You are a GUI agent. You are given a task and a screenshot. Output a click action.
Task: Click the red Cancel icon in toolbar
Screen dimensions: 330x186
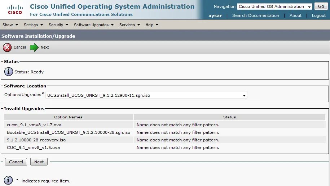(x=7, y=47)
